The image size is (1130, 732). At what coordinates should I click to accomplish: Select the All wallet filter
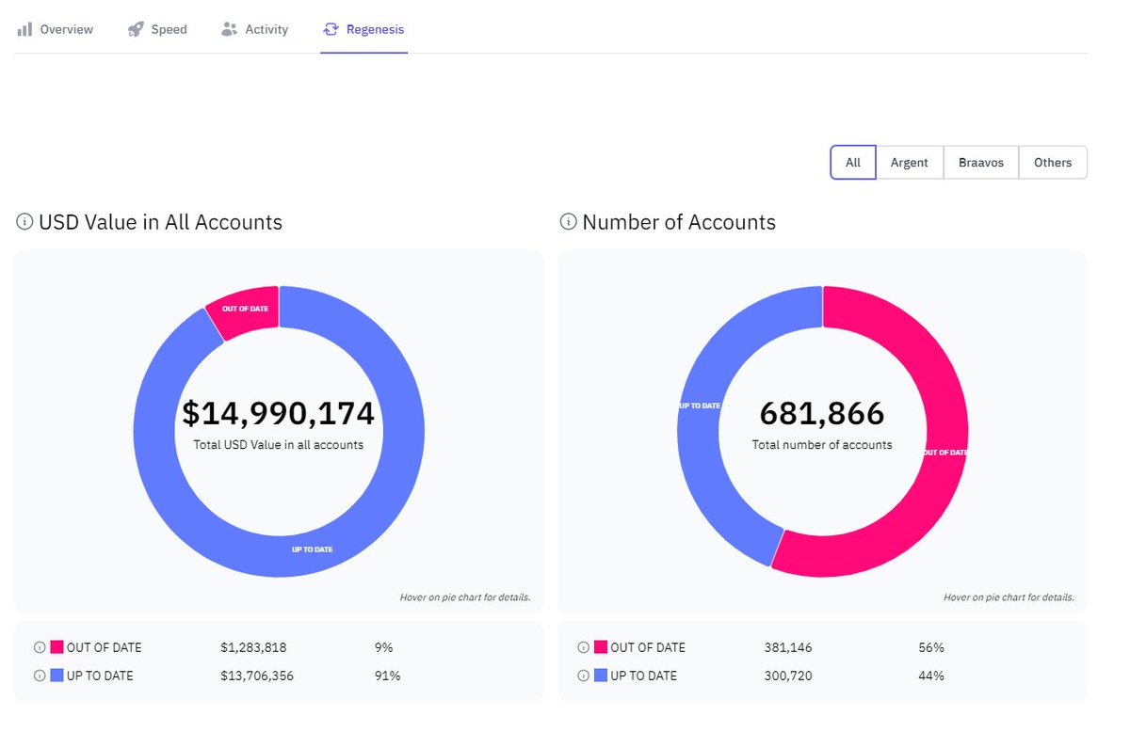coord(853,162)
